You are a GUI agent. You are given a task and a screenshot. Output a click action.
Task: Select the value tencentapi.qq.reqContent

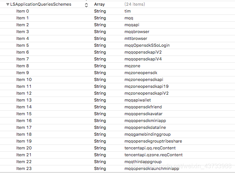150,148
